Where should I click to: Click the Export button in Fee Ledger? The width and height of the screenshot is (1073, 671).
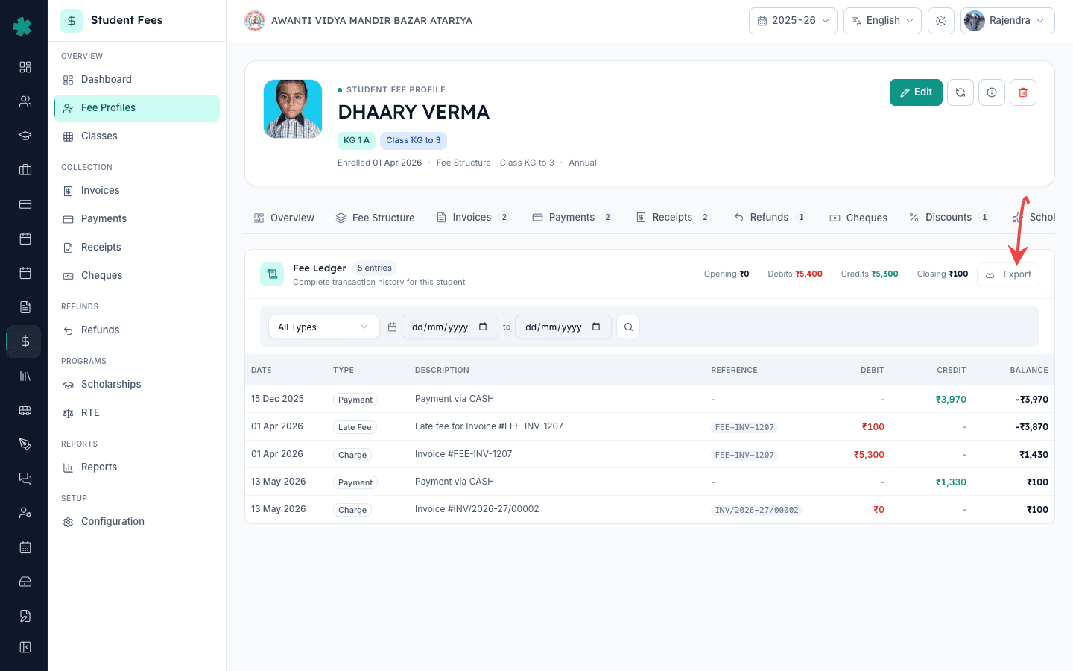[x=1008, y=274]
